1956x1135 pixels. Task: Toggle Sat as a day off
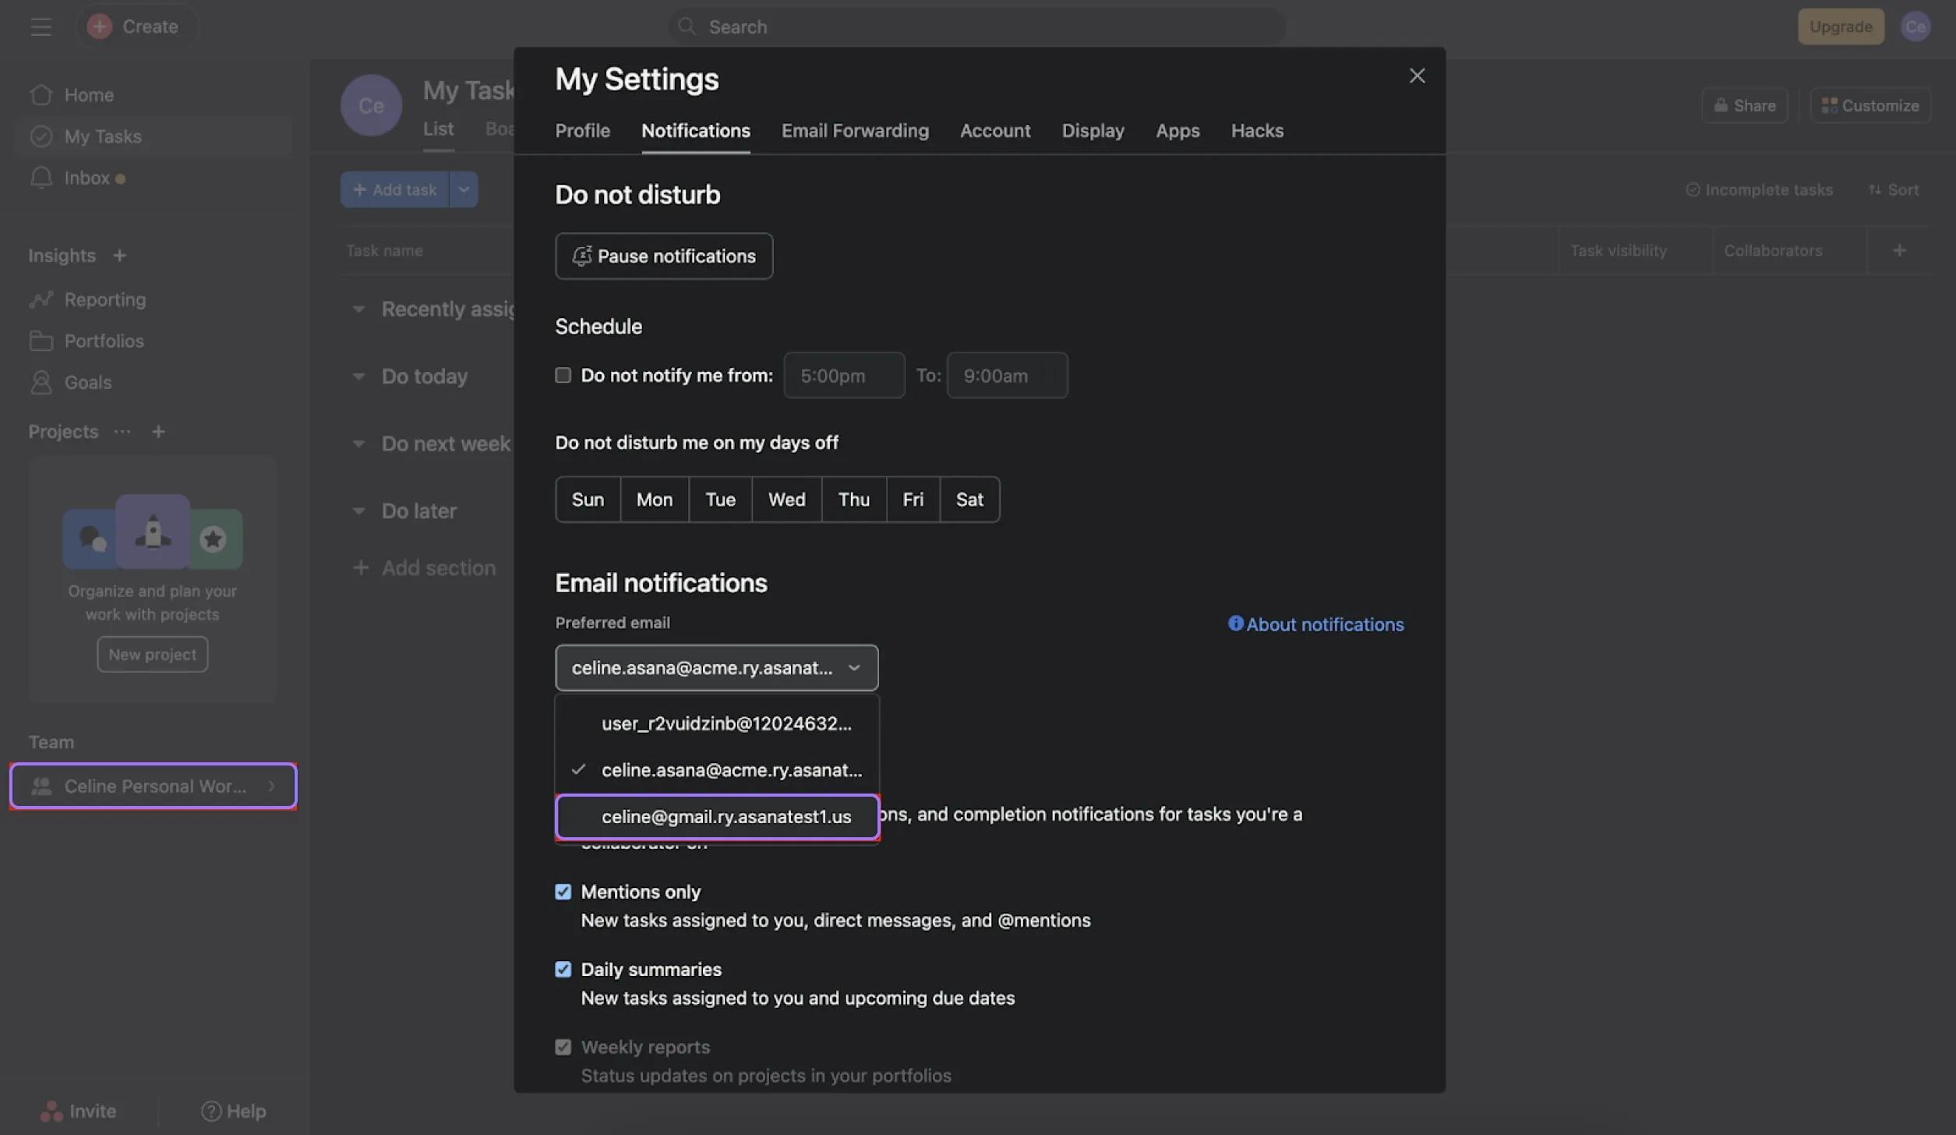(x=969, y=499)
